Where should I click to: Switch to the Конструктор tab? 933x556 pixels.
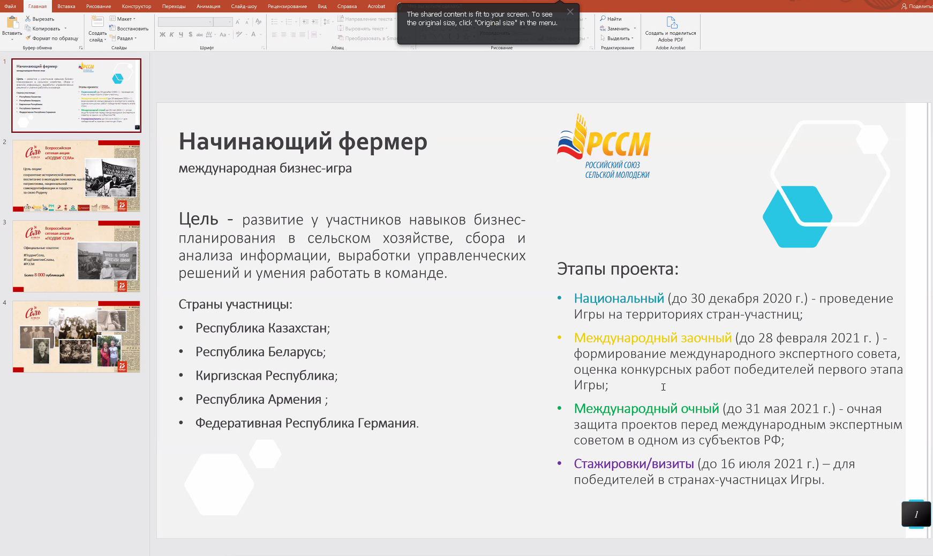pos(137,6)
